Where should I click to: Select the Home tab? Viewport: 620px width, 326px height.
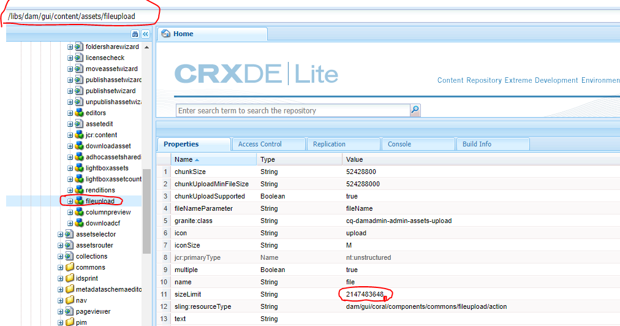pos(213,34)
